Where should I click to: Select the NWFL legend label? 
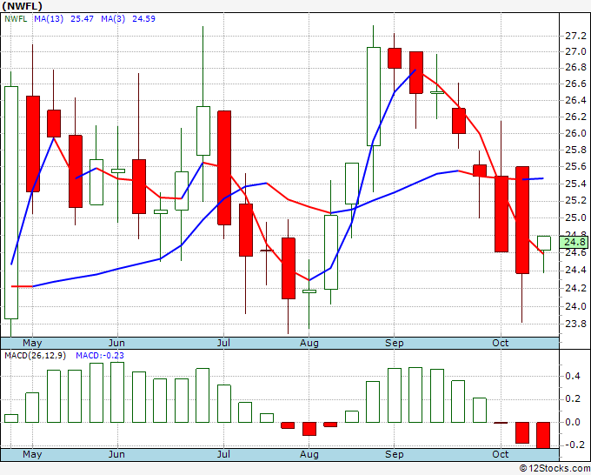pyautogui.click(x=16, y=19)
